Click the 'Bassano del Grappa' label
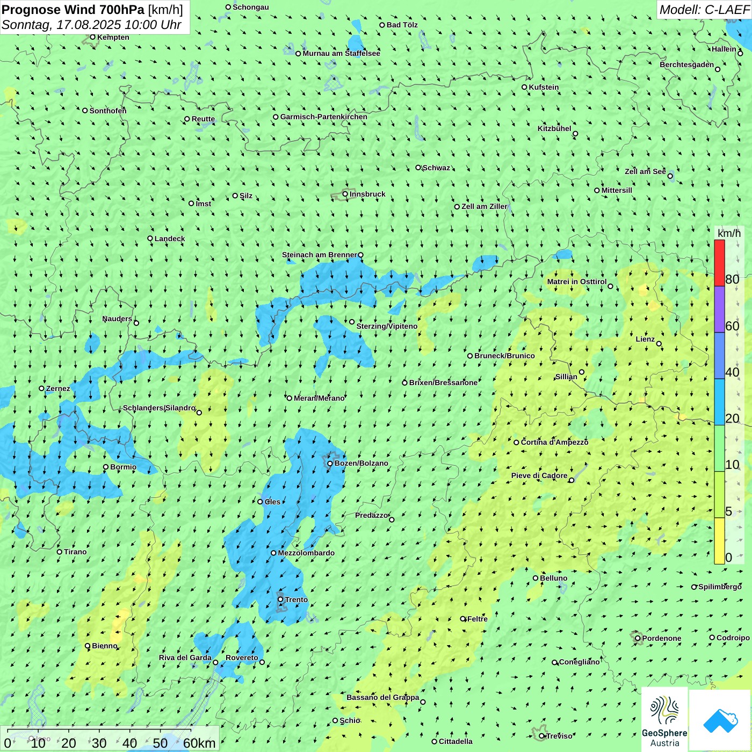Screen dimensions: 752x752 point(383,697)
